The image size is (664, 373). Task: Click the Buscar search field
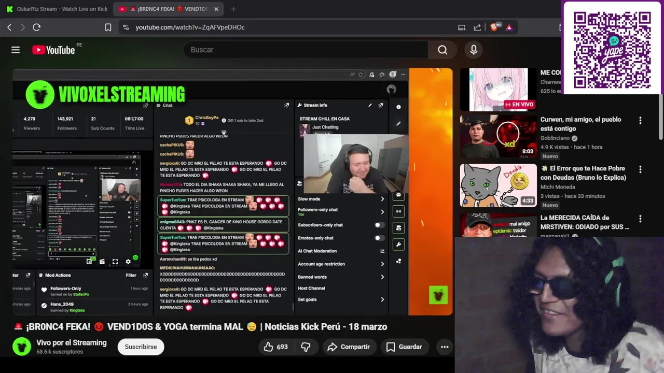[306, 50]
